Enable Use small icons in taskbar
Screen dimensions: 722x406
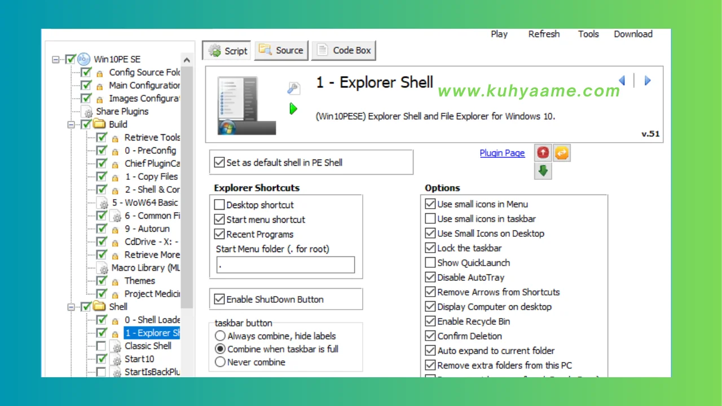(430, 219)
